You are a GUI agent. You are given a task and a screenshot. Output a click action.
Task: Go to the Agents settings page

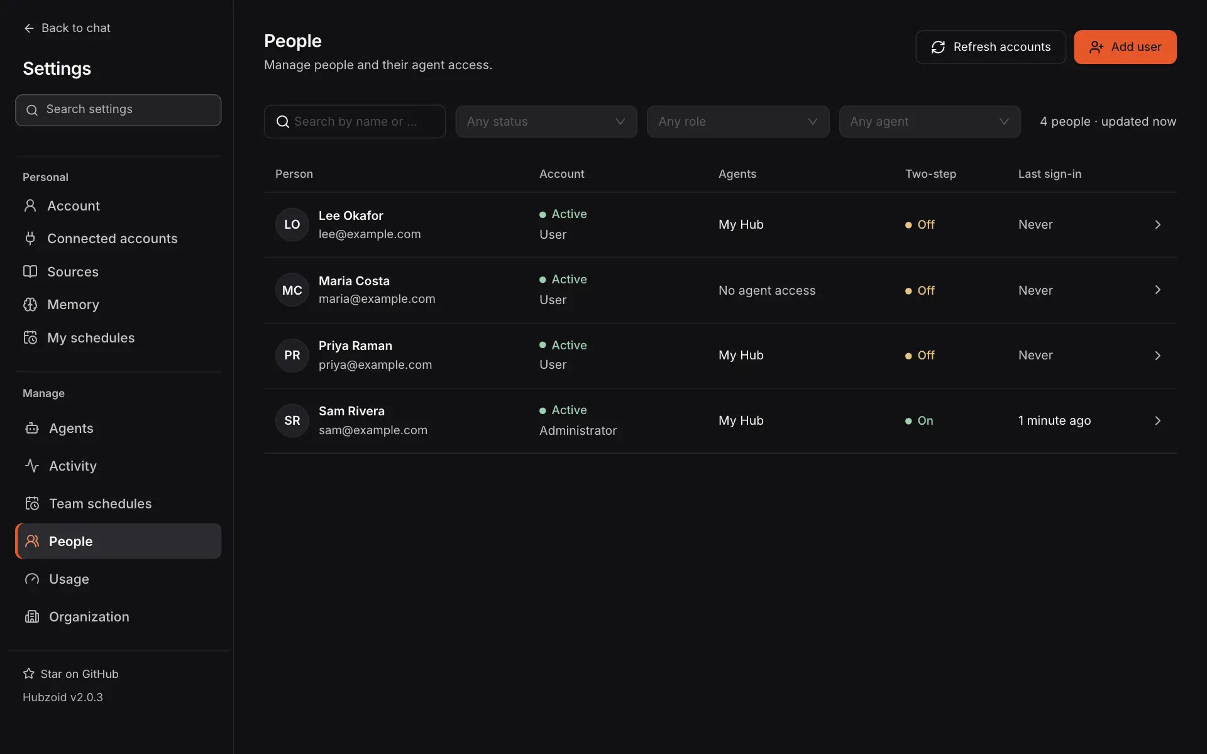point(118,429)
